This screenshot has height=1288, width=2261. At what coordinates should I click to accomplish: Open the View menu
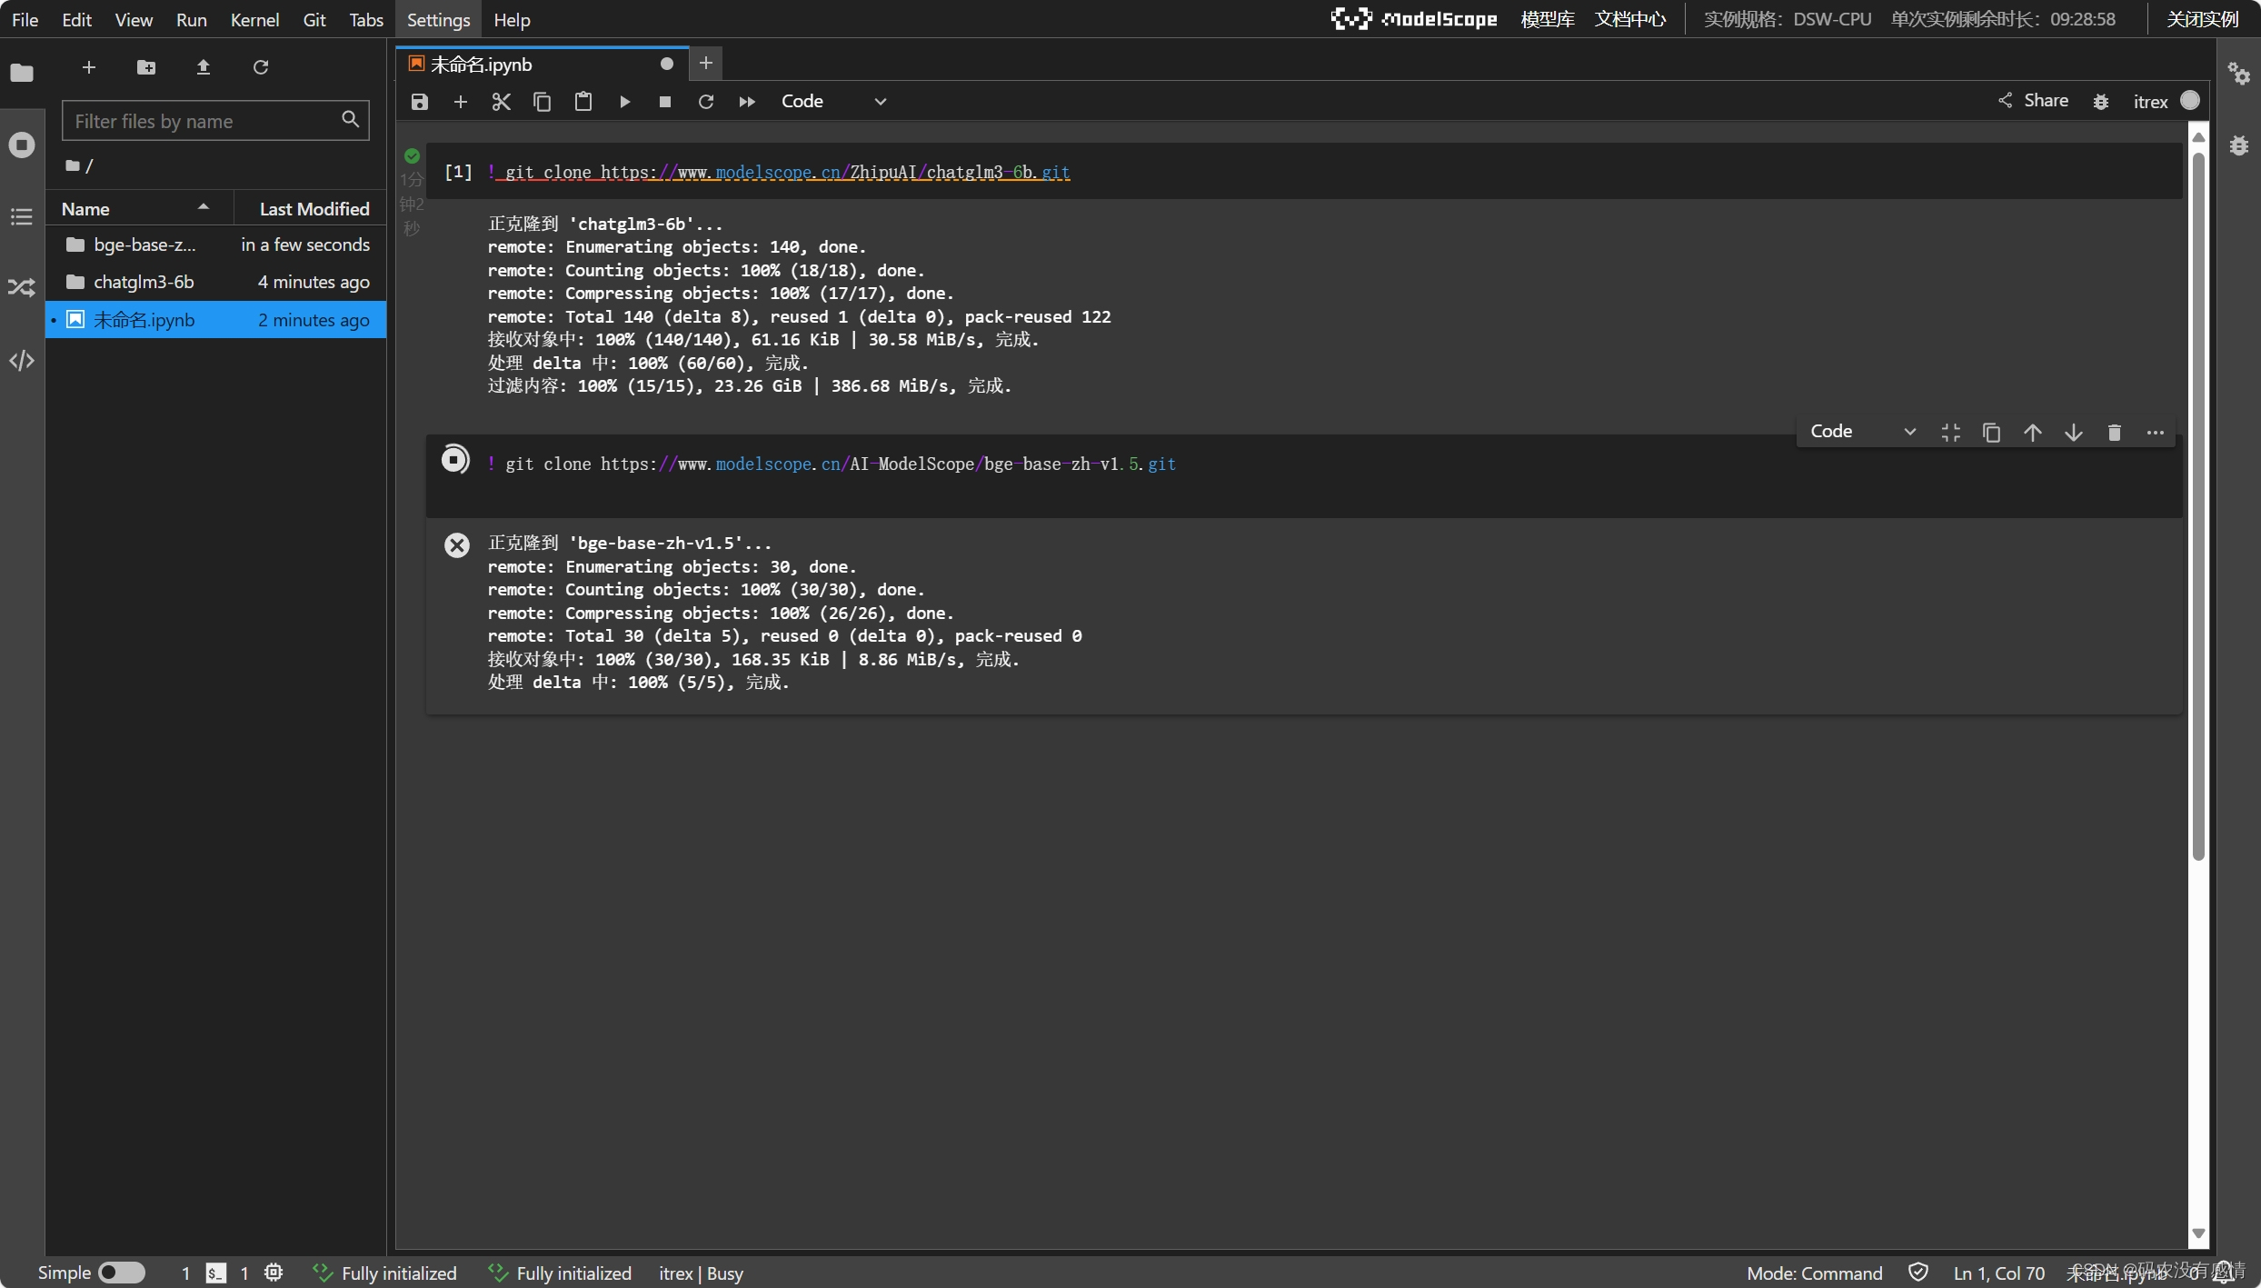click(134, 19)
